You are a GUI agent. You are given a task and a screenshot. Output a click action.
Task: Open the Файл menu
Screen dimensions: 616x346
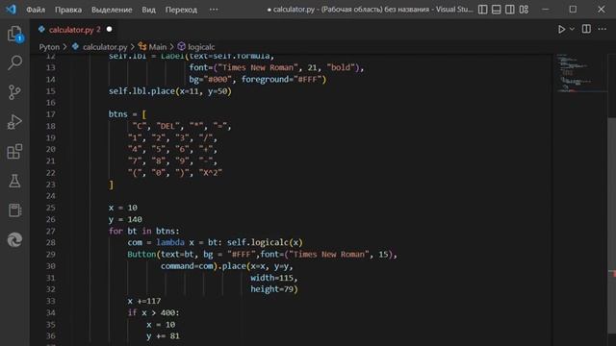[x=36, y=10]
